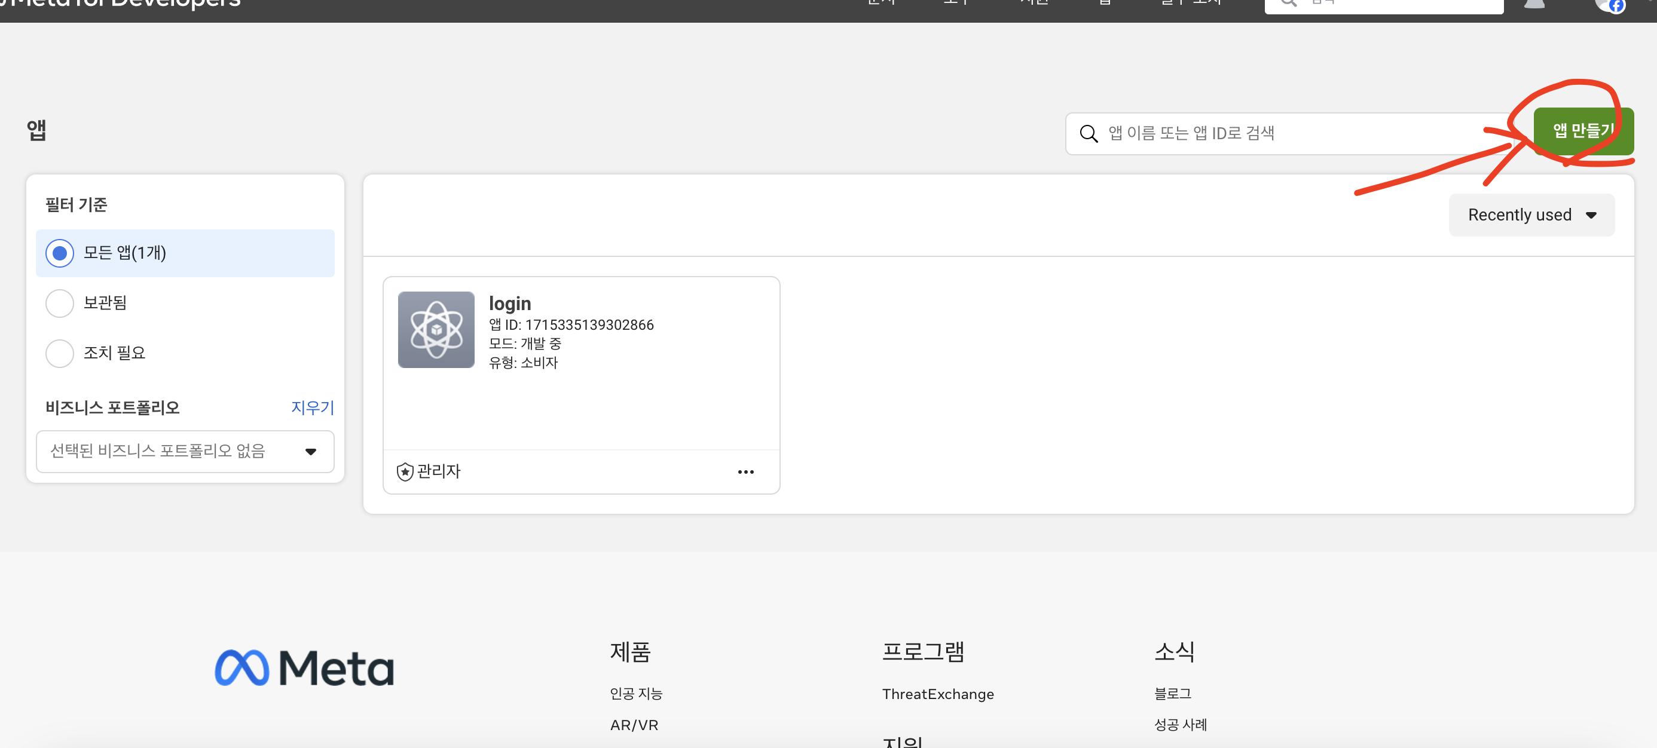Open the Recently used sort dropdown
This screenshot has height=748, width=1657.
1531,215
